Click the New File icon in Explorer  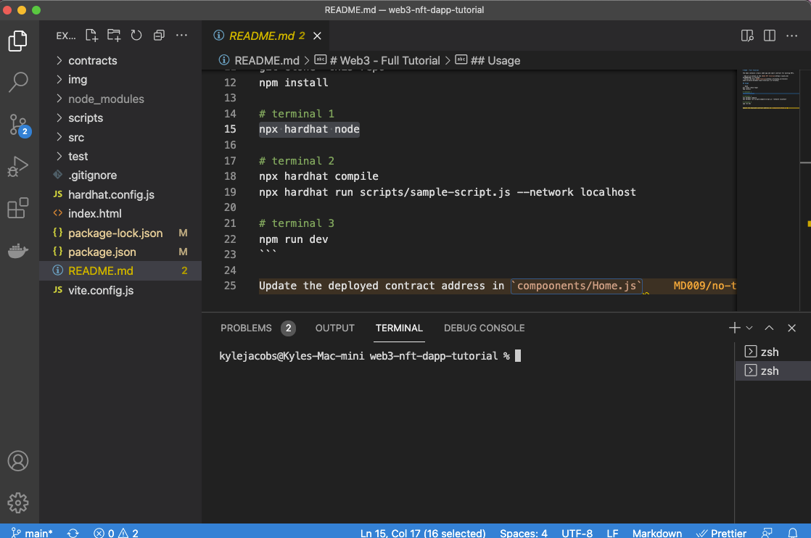[x=91, y=36]
